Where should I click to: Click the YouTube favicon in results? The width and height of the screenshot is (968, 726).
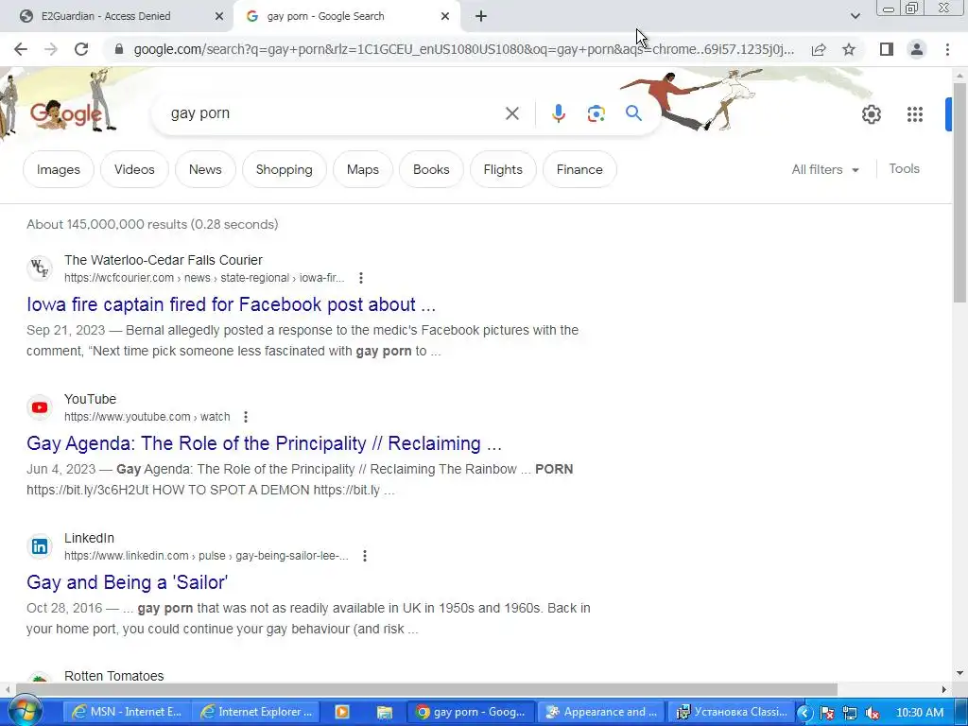[40, 407]
